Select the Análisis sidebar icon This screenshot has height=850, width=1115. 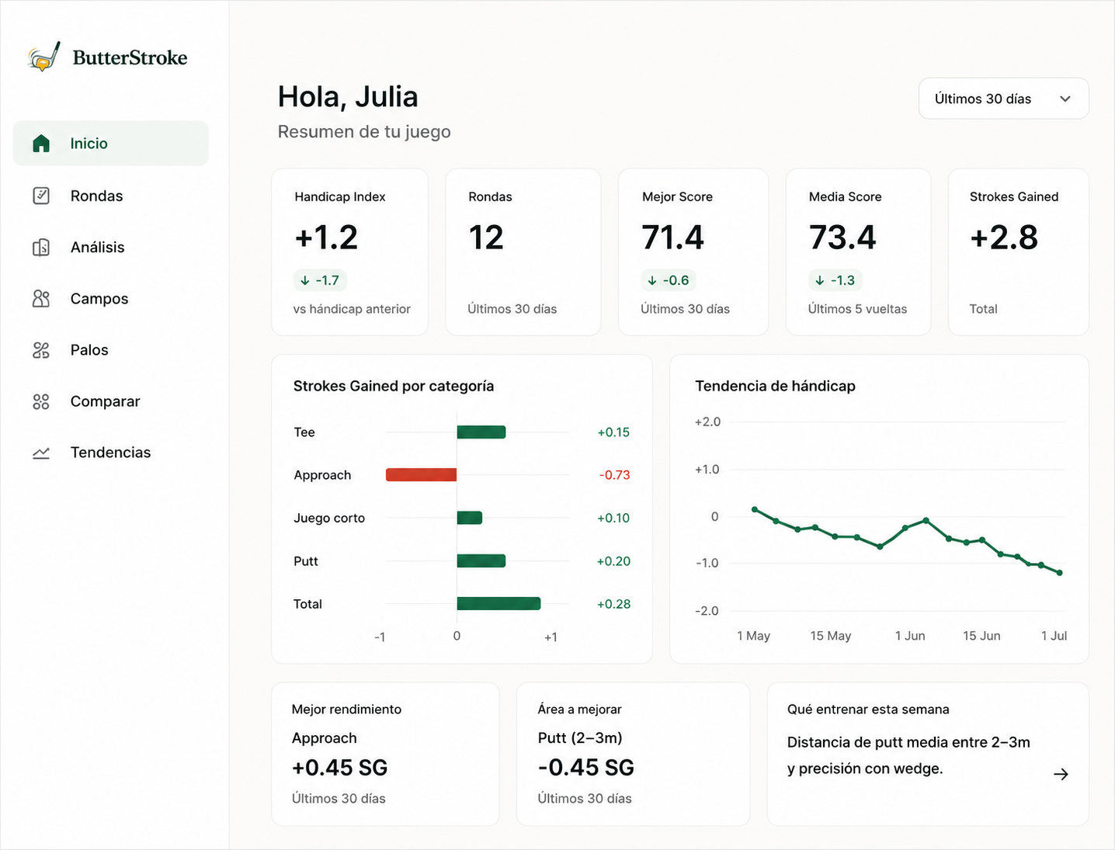[x=41, y=247]
